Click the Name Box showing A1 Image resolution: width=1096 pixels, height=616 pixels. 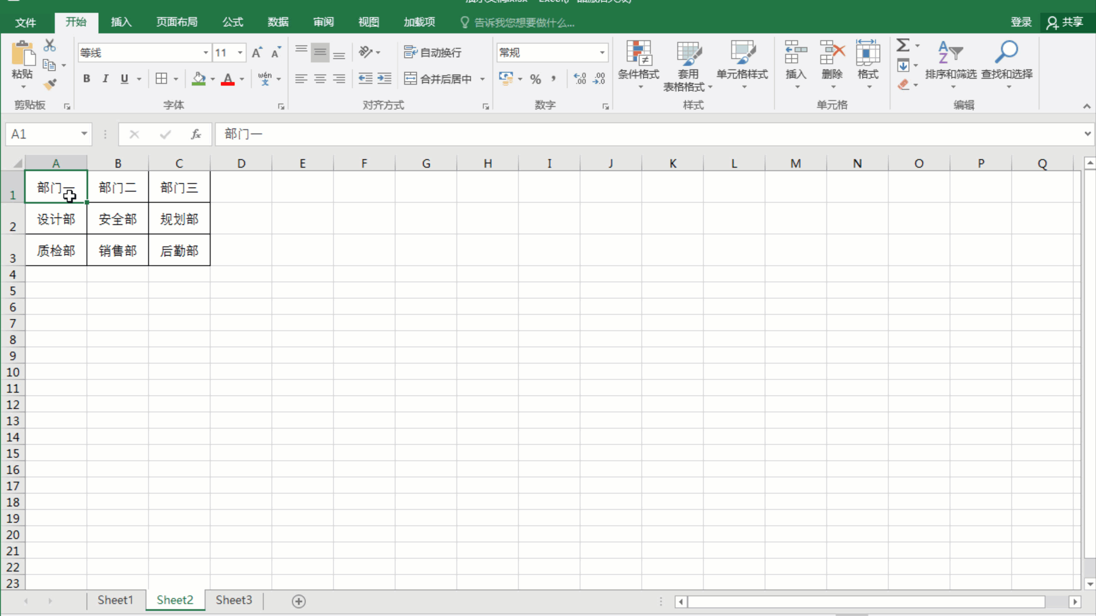point(43,134)
